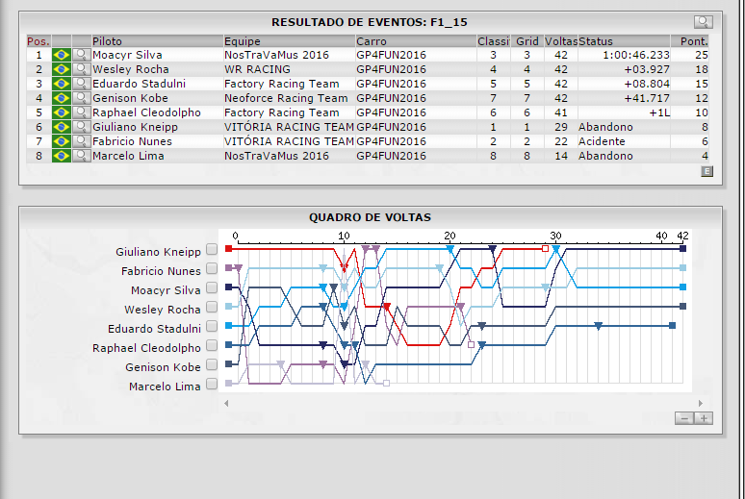Sort table by Piloto column header

[110, 41]
